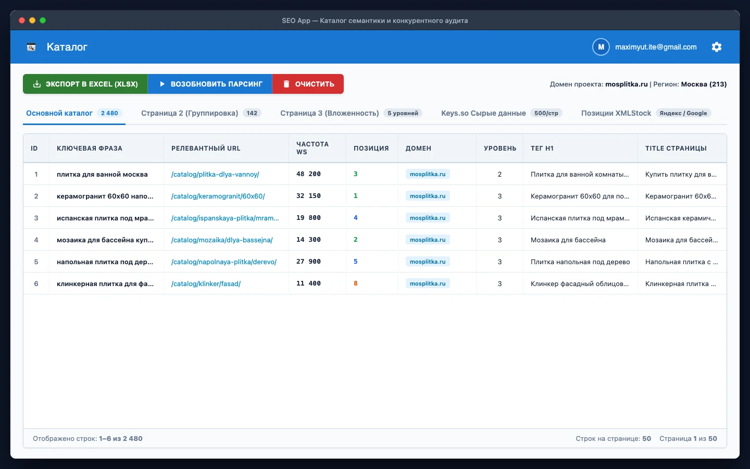The image size is (750, 469).
Task: Open the Страница 3 (Вложенность) tab
Action: (x=351, y=113)
